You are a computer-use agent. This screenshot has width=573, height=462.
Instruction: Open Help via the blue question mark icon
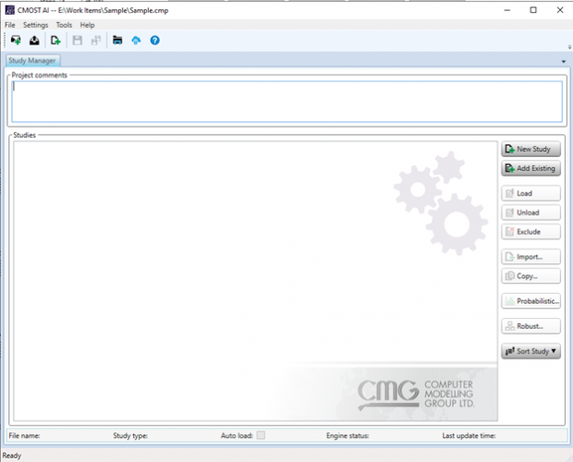click(x=155, y=40)
